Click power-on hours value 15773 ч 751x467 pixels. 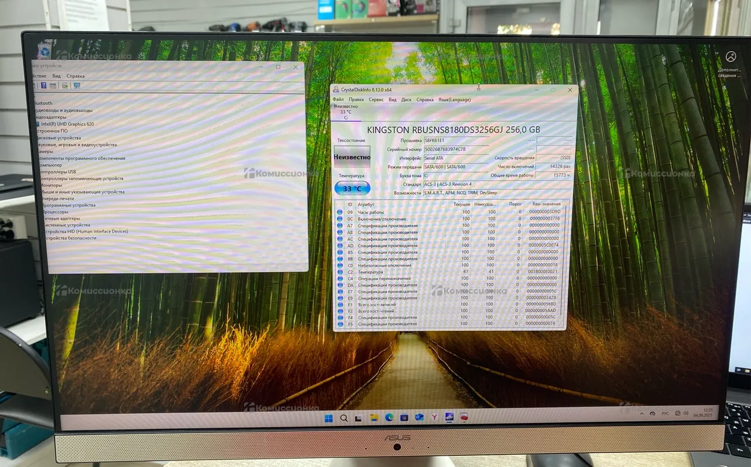click(x=554, y=175)
